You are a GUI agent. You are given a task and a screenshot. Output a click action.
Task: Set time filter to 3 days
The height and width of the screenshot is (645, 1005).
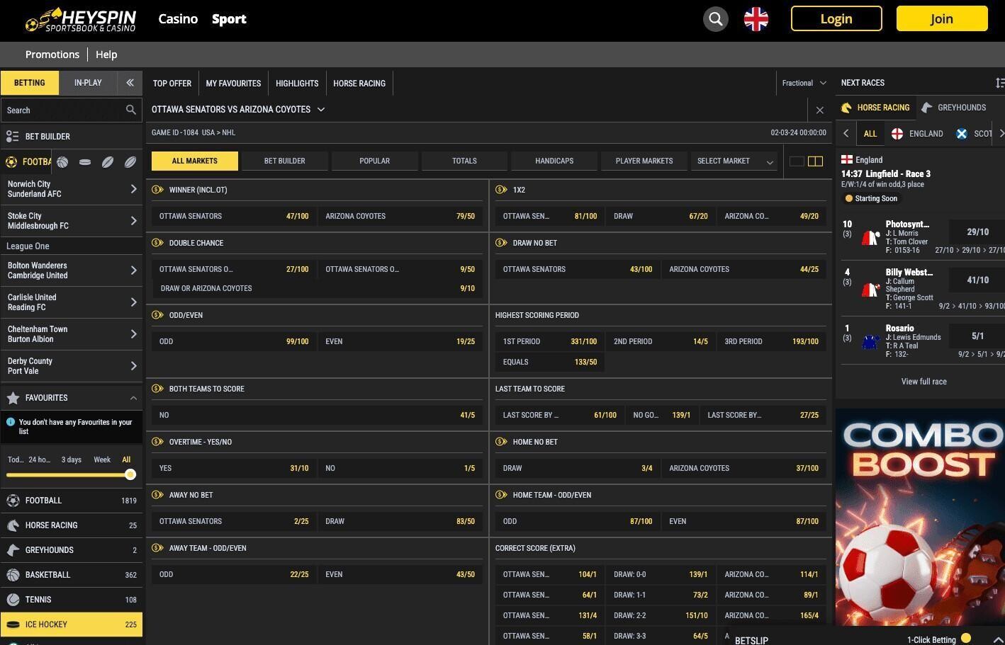point(72,460)
